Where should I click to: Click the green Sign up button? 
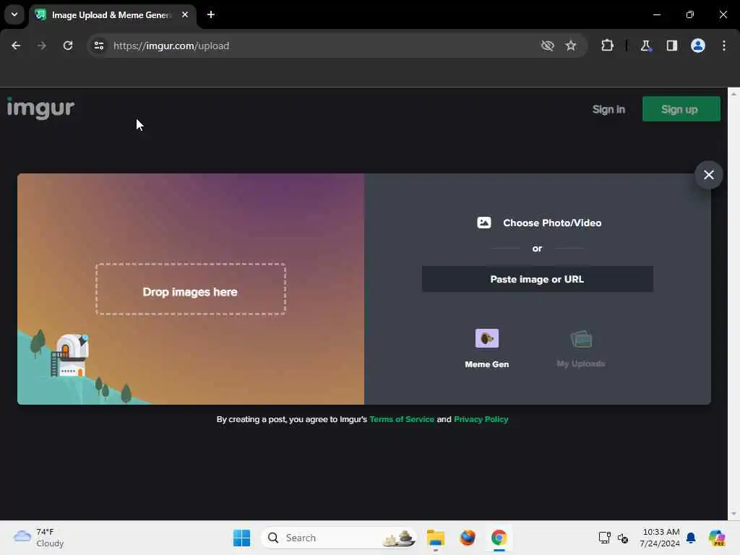681,110
